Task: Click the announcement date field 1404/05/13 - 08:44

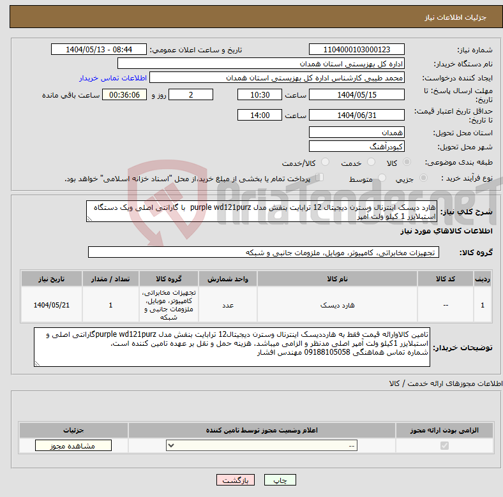Action: 99,49
